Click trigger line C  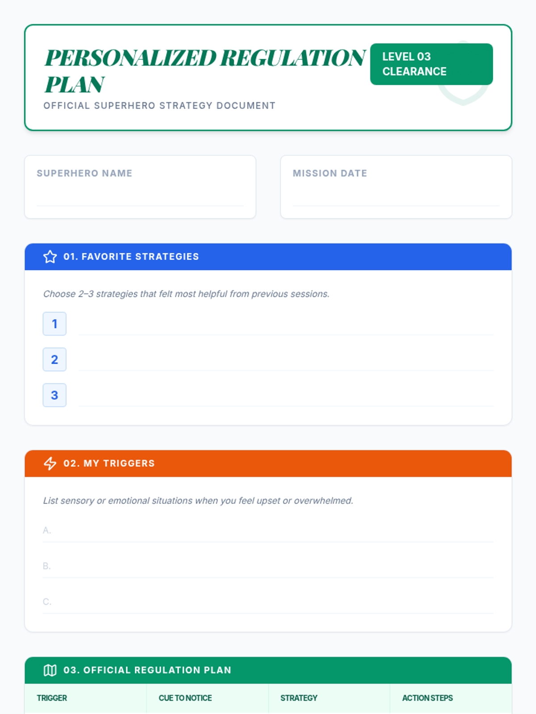point(268,602)
